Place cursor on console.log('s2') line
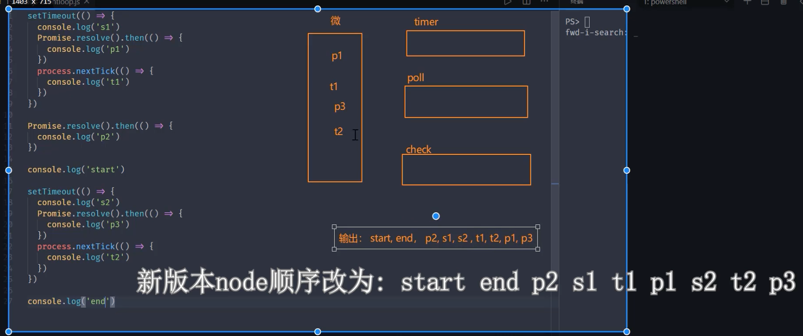Viewport: 803px width, 336px height. 78,202
